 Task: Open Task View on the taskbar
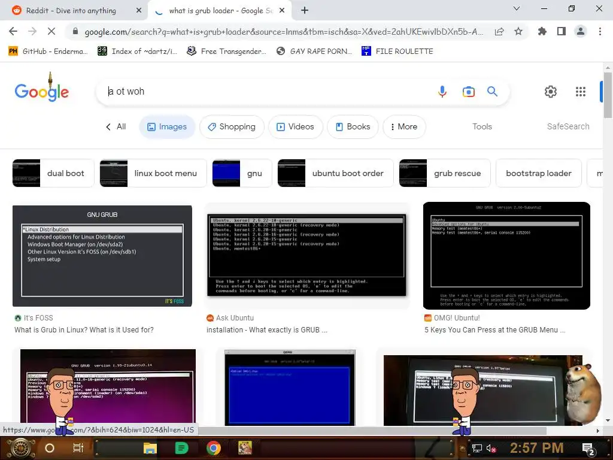point(78,448)
